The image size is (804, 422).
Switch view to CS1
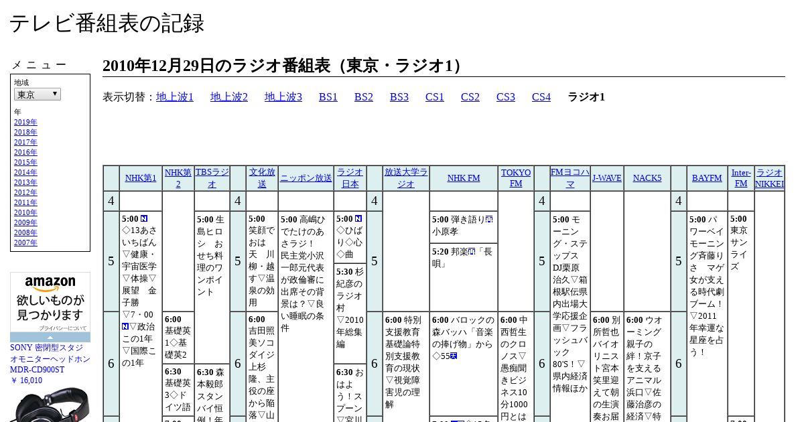(435, 97)
